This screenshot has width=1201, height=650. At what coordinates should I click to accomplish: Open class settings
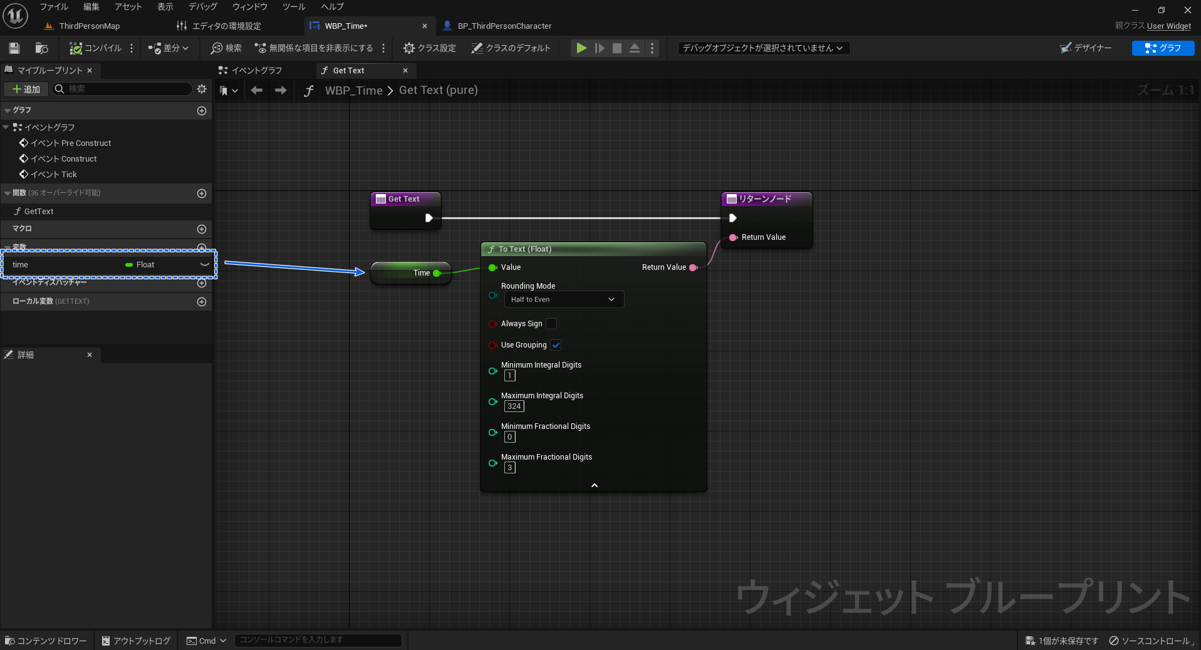tap(429, 48)
